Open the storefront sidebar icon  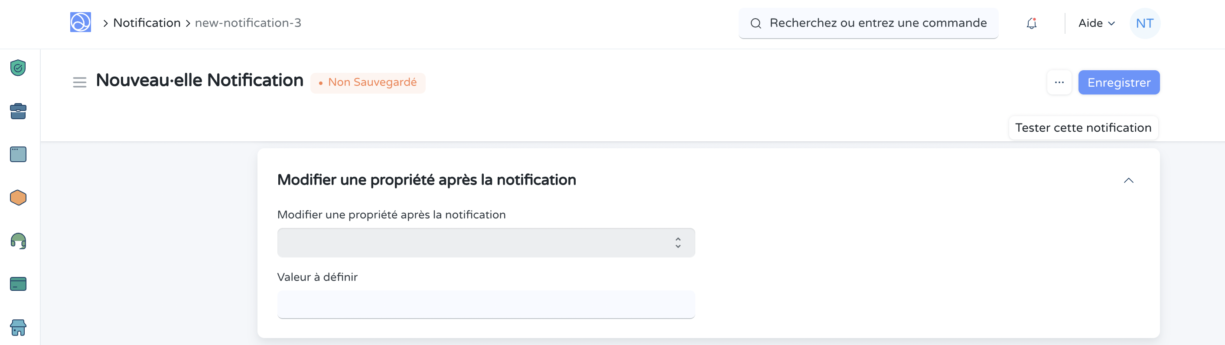pyautogui.click(x=18, y=327)
